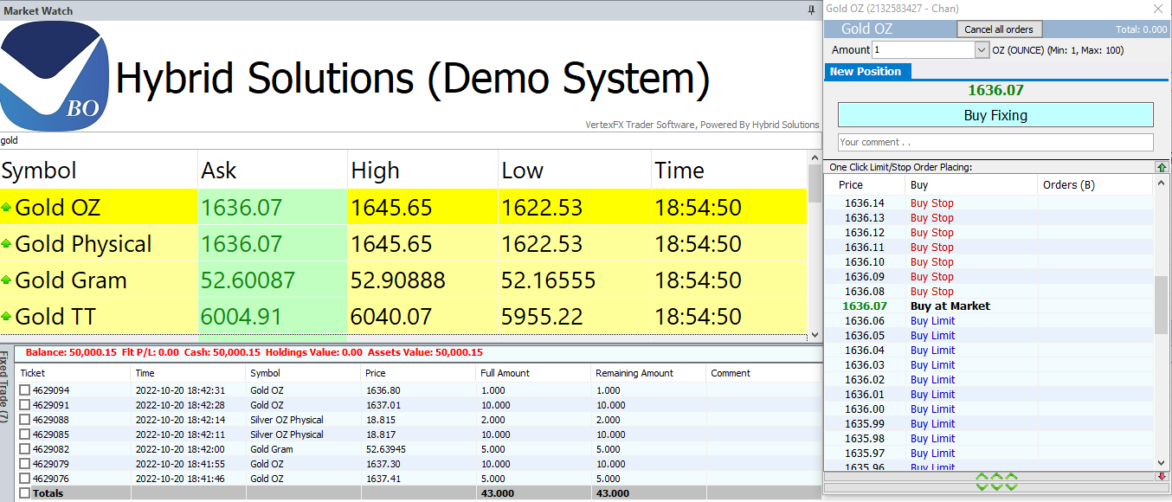Click the Your comment input field
Screen dimensions: 1172x502
pos(995,142)
